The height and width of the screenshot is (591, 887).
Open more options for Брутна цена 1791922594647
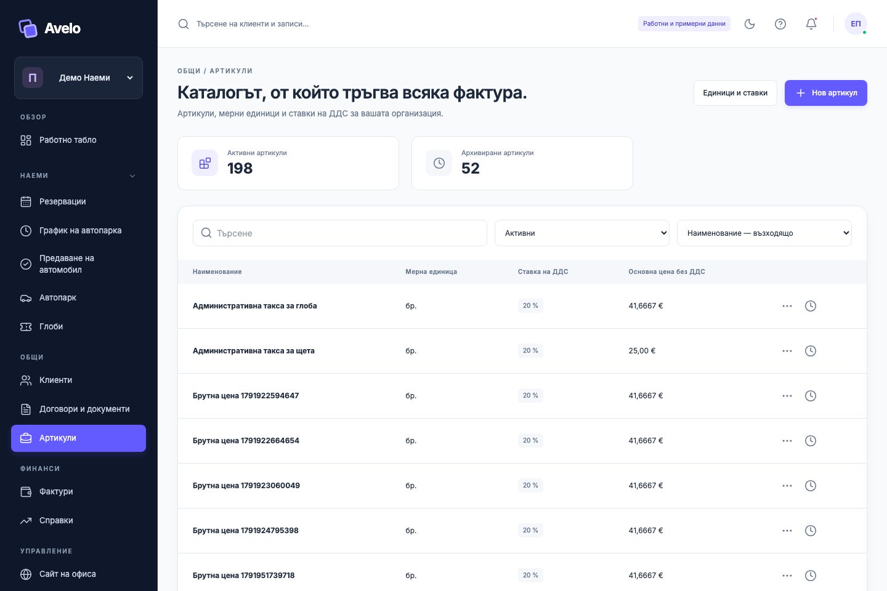tap(787, 396)
